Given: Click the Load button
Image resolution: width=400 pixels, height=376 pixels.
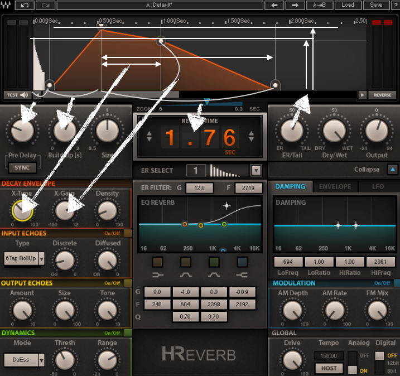Looking at the screenshot, I should click(x=348, y=5).
